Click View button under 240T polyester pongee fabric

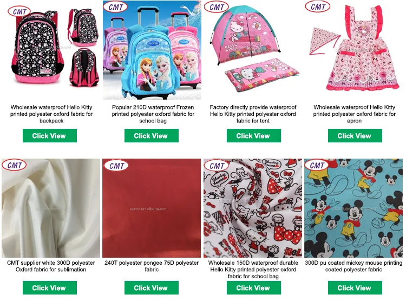(151, 287)
